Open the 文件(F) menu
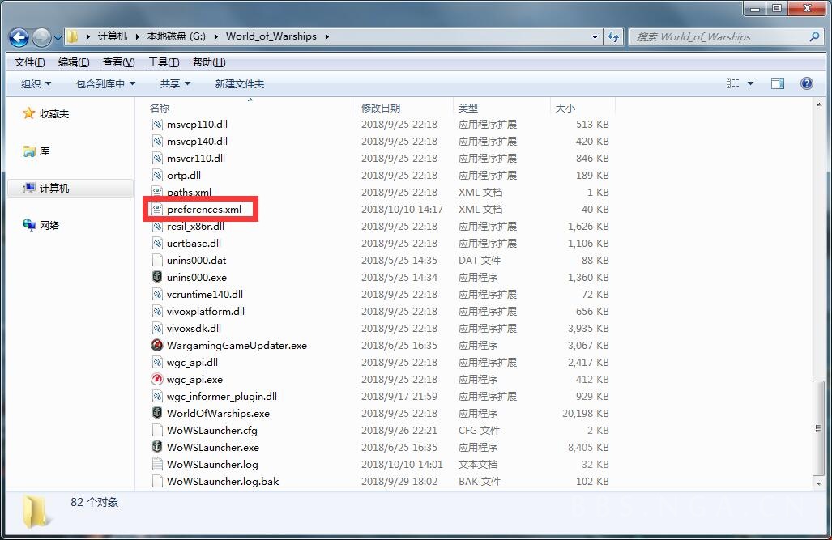Viewport: 832px width, 540px height. [x=28, y=62]
